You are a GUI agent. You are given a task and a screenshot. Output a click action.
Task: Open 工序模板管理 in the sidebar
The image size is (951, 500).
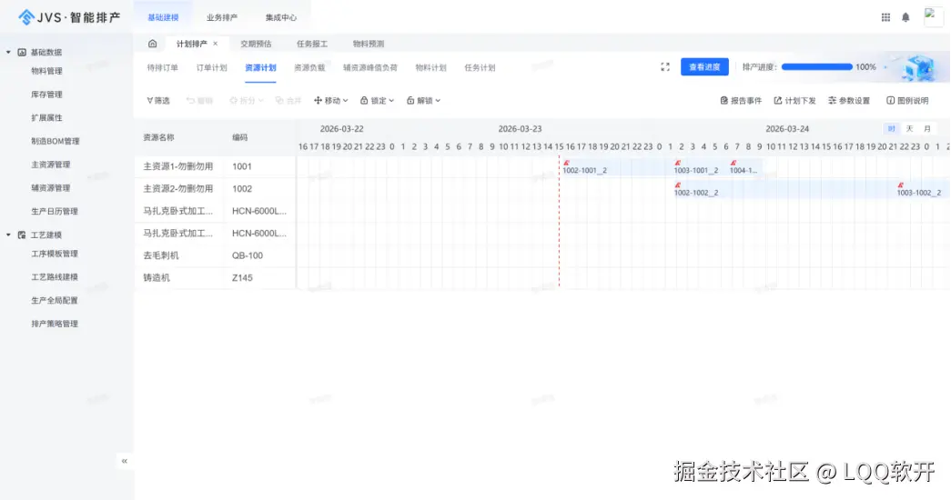55,254
